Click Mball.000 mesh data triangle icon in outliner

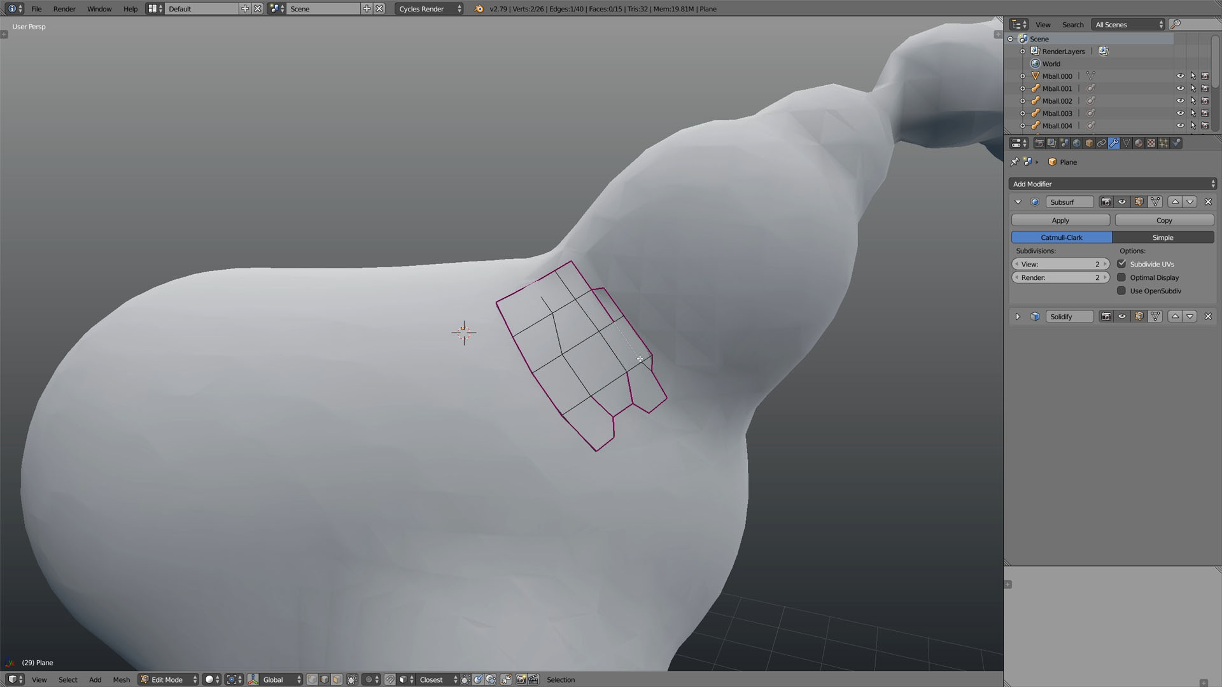1090,76
